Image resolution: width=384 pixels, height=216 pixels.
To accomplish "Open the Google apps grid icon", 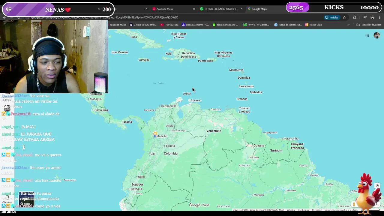I will [367, 35].
